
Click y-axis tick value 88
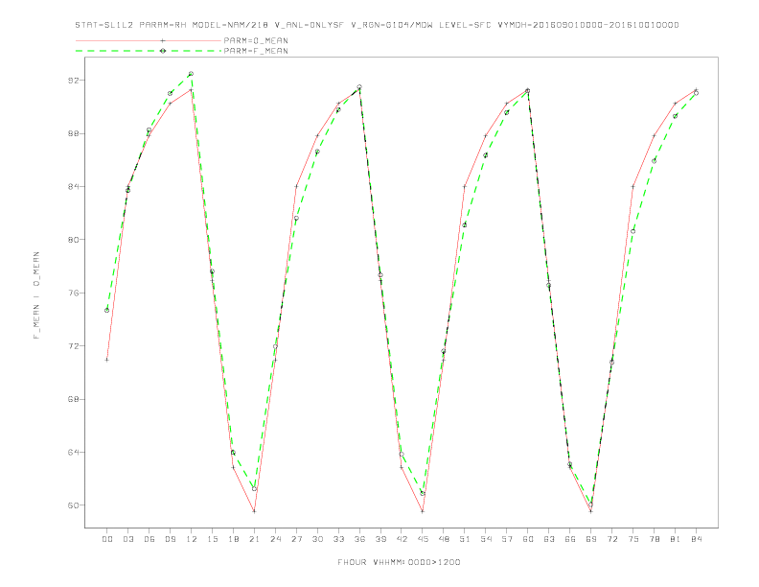(74, 133)
